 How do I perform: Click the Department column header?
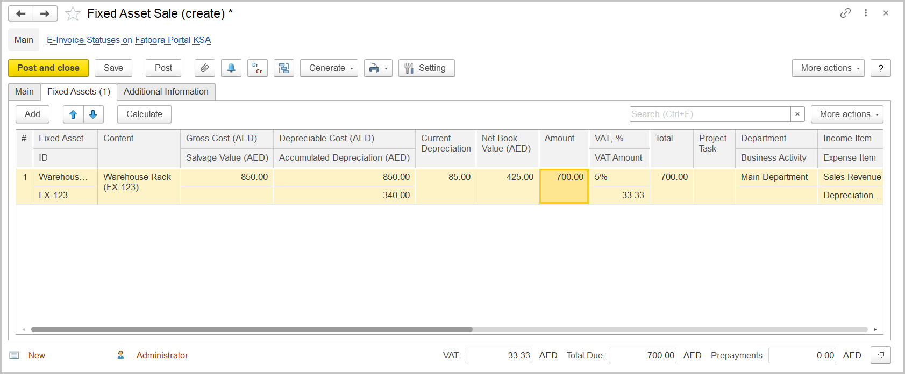click(x=776, y=139)
